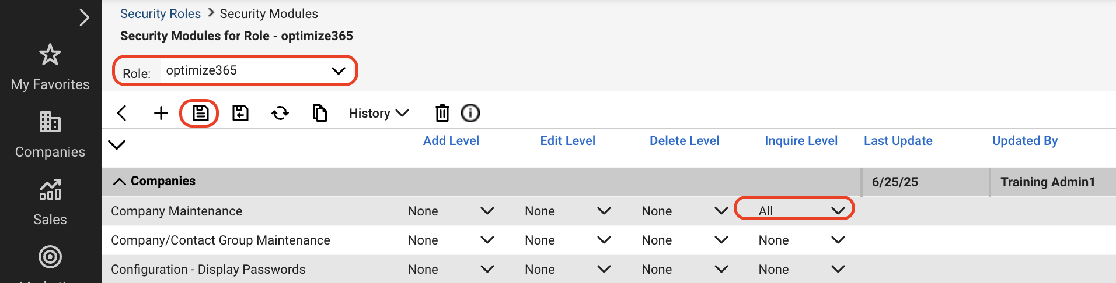The image size is (1116, 283).
Task: Click the Company Maintenance row label
Action: (176, 211)
